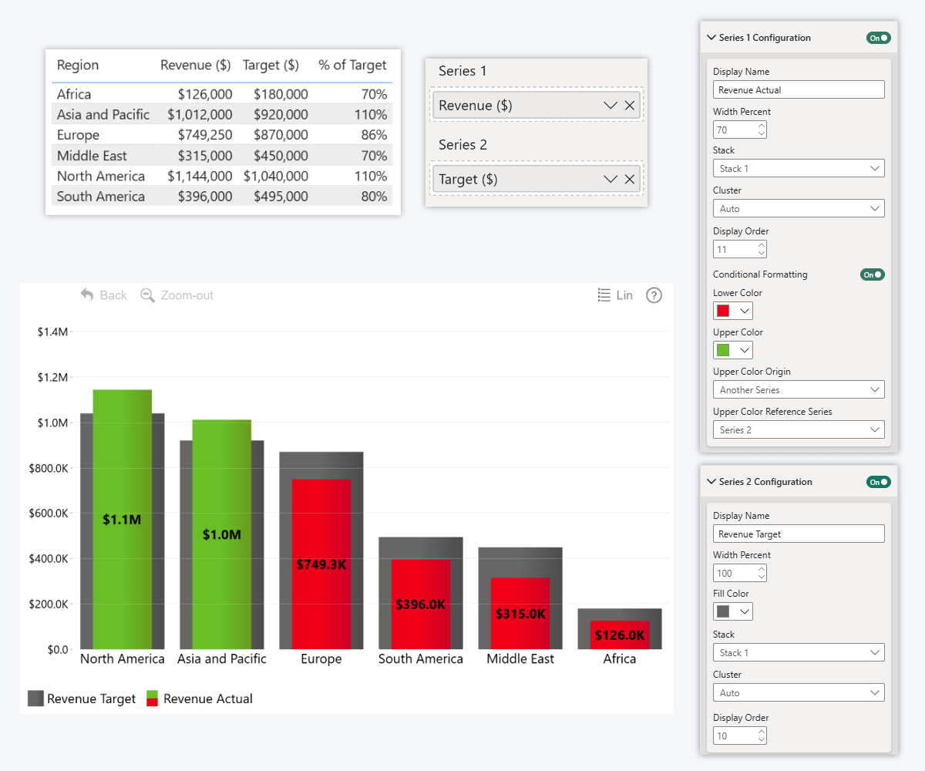Screen dimensions: 925x771
Task: Click the Lin scale list icon
Action: click(x=604, y=295)
